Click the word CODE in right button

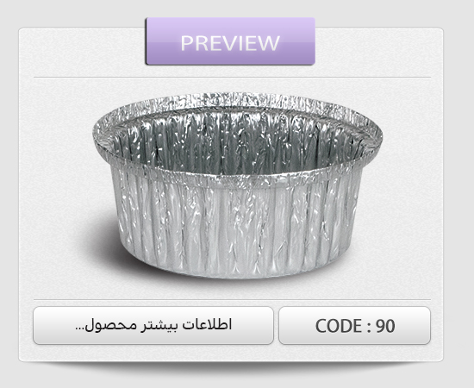[x=339, y=326]
